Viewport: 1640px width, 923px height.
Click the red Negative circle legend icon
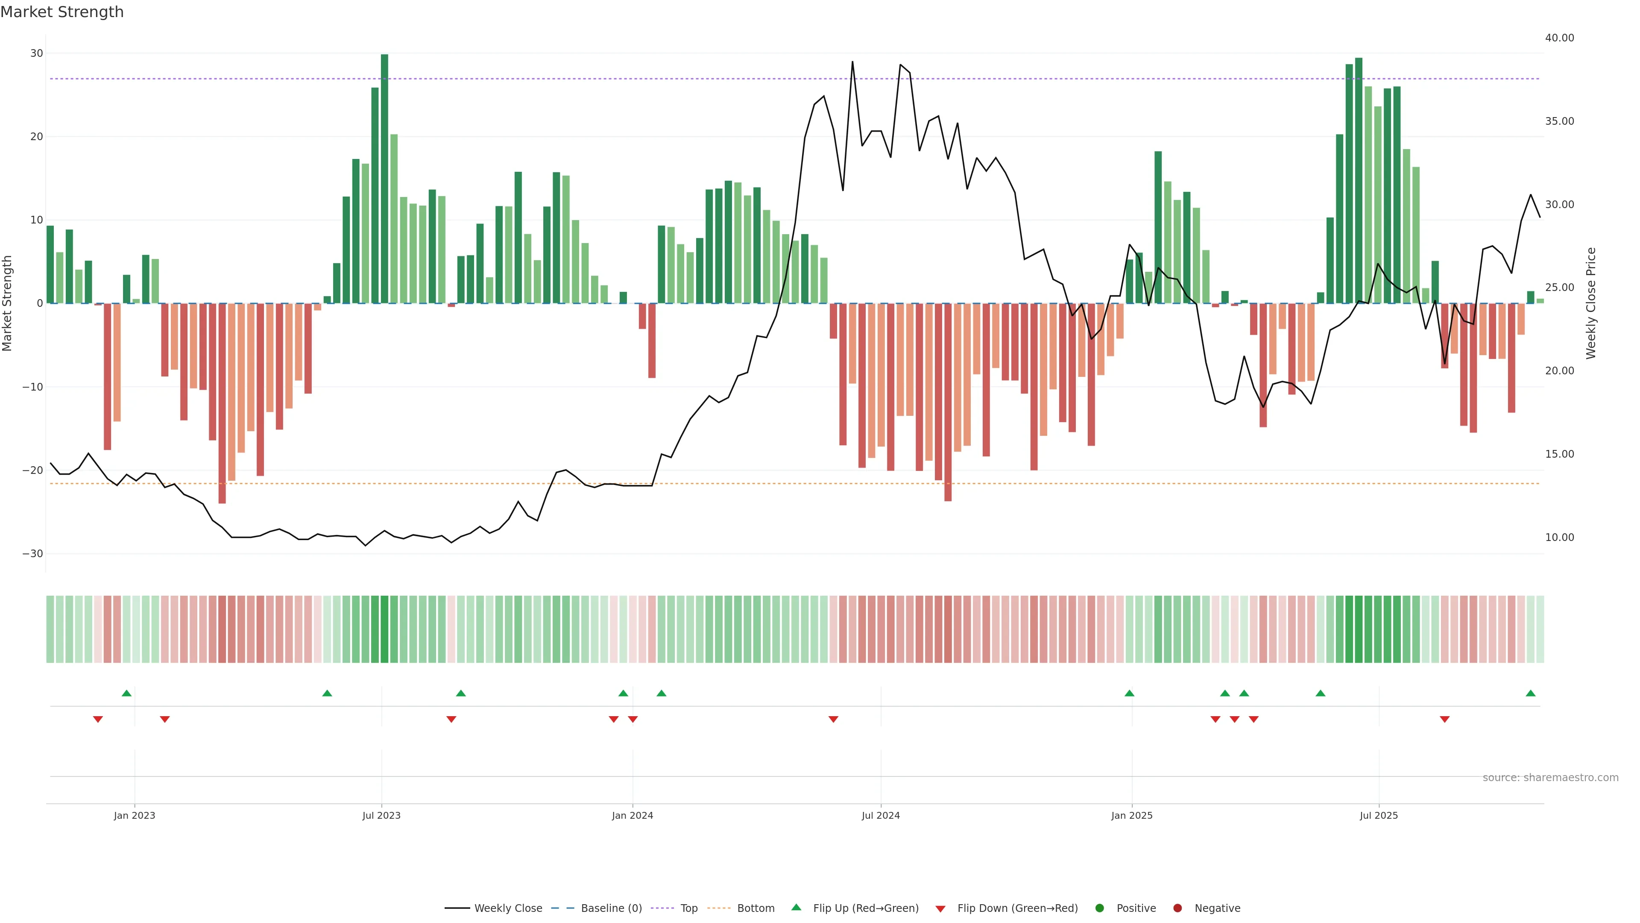tap(1177, 908)
